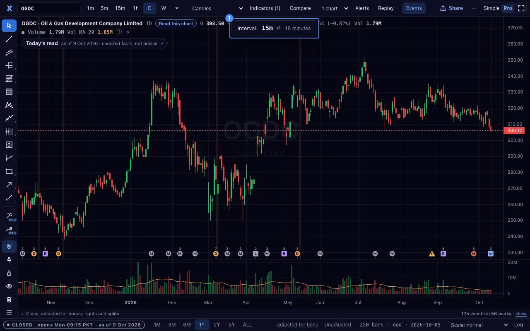Viewport: 530px width, 331px height.
Task: Open the Candles chart type dropdown
Action: (x=218, y=8)
